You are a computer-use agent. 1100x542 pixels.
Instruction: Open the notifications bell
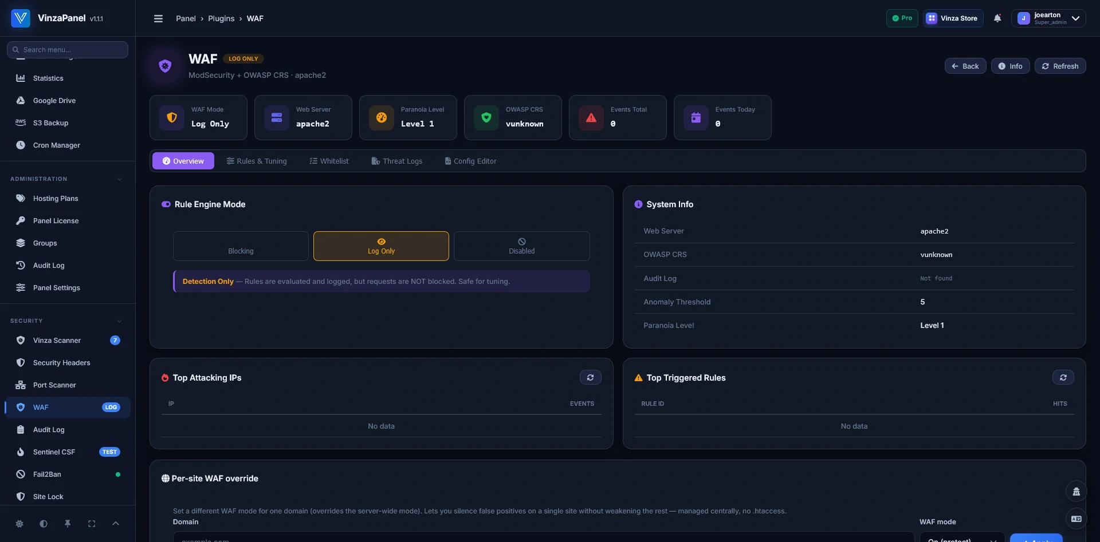[x=997, y=18]
